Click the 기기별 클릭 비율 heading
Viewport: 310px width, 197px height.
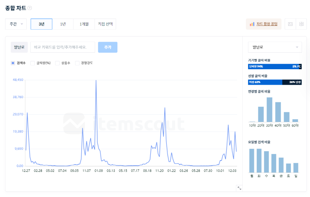coord(259,60)
